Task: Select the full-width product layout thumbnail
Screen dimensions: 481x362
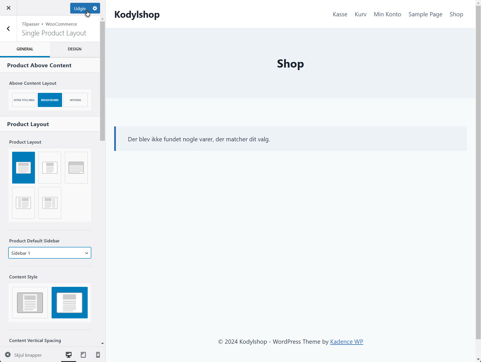Action: pos(76,167)
